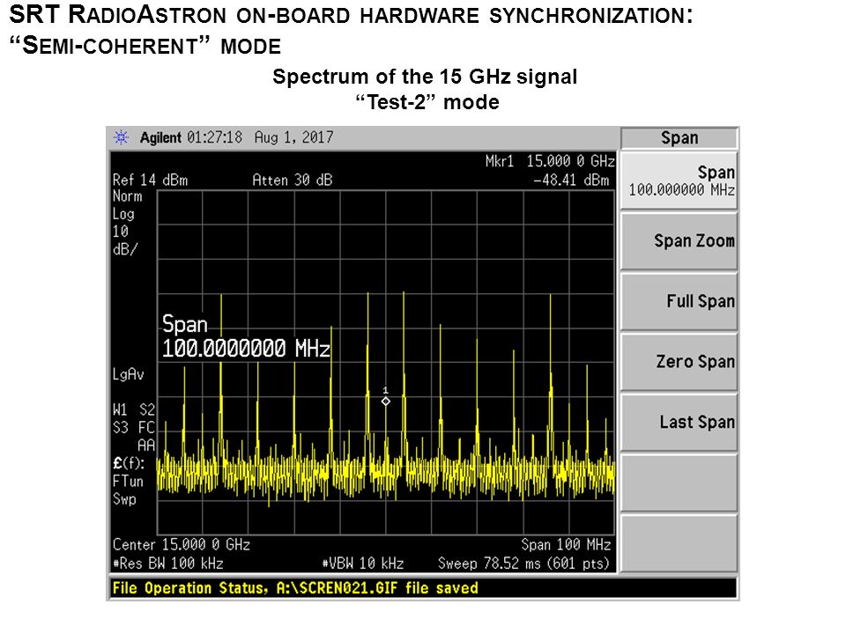846x634 pixels.
Task: Select the Last Span softkey
Action: (679, 422)
